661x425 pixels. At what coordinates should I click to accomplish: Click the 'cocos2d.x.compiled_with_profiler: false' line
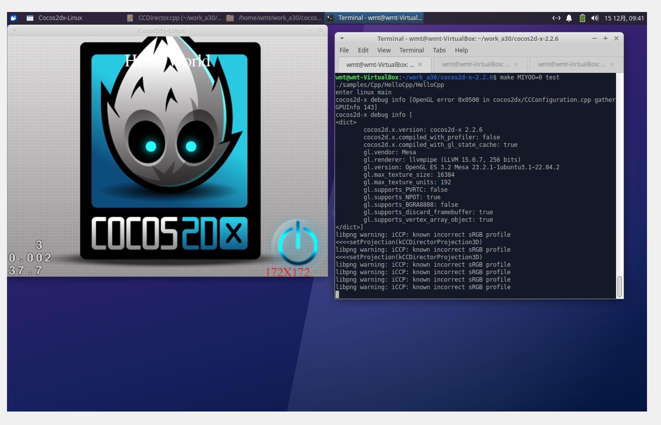coord(431,137)
